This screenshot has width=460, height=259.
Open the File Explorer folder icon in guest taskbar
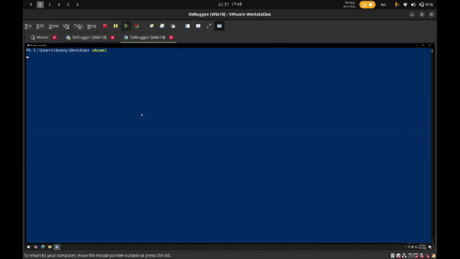50,247
